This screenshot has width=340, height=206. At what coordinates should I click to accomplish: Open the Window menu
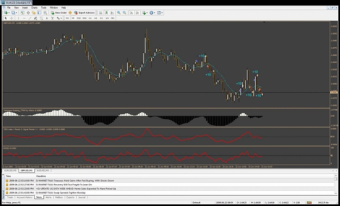[x=54, y=8]
